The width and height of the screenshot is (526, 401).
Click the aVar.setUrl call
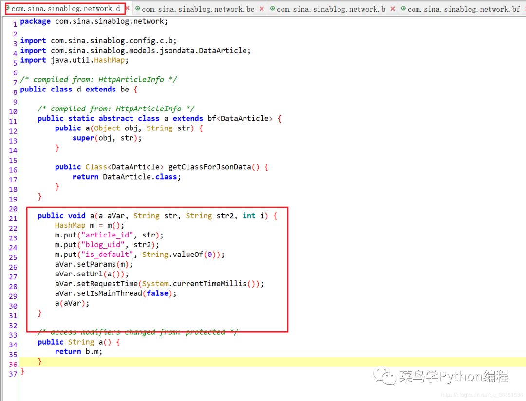(x=92, y=274)
